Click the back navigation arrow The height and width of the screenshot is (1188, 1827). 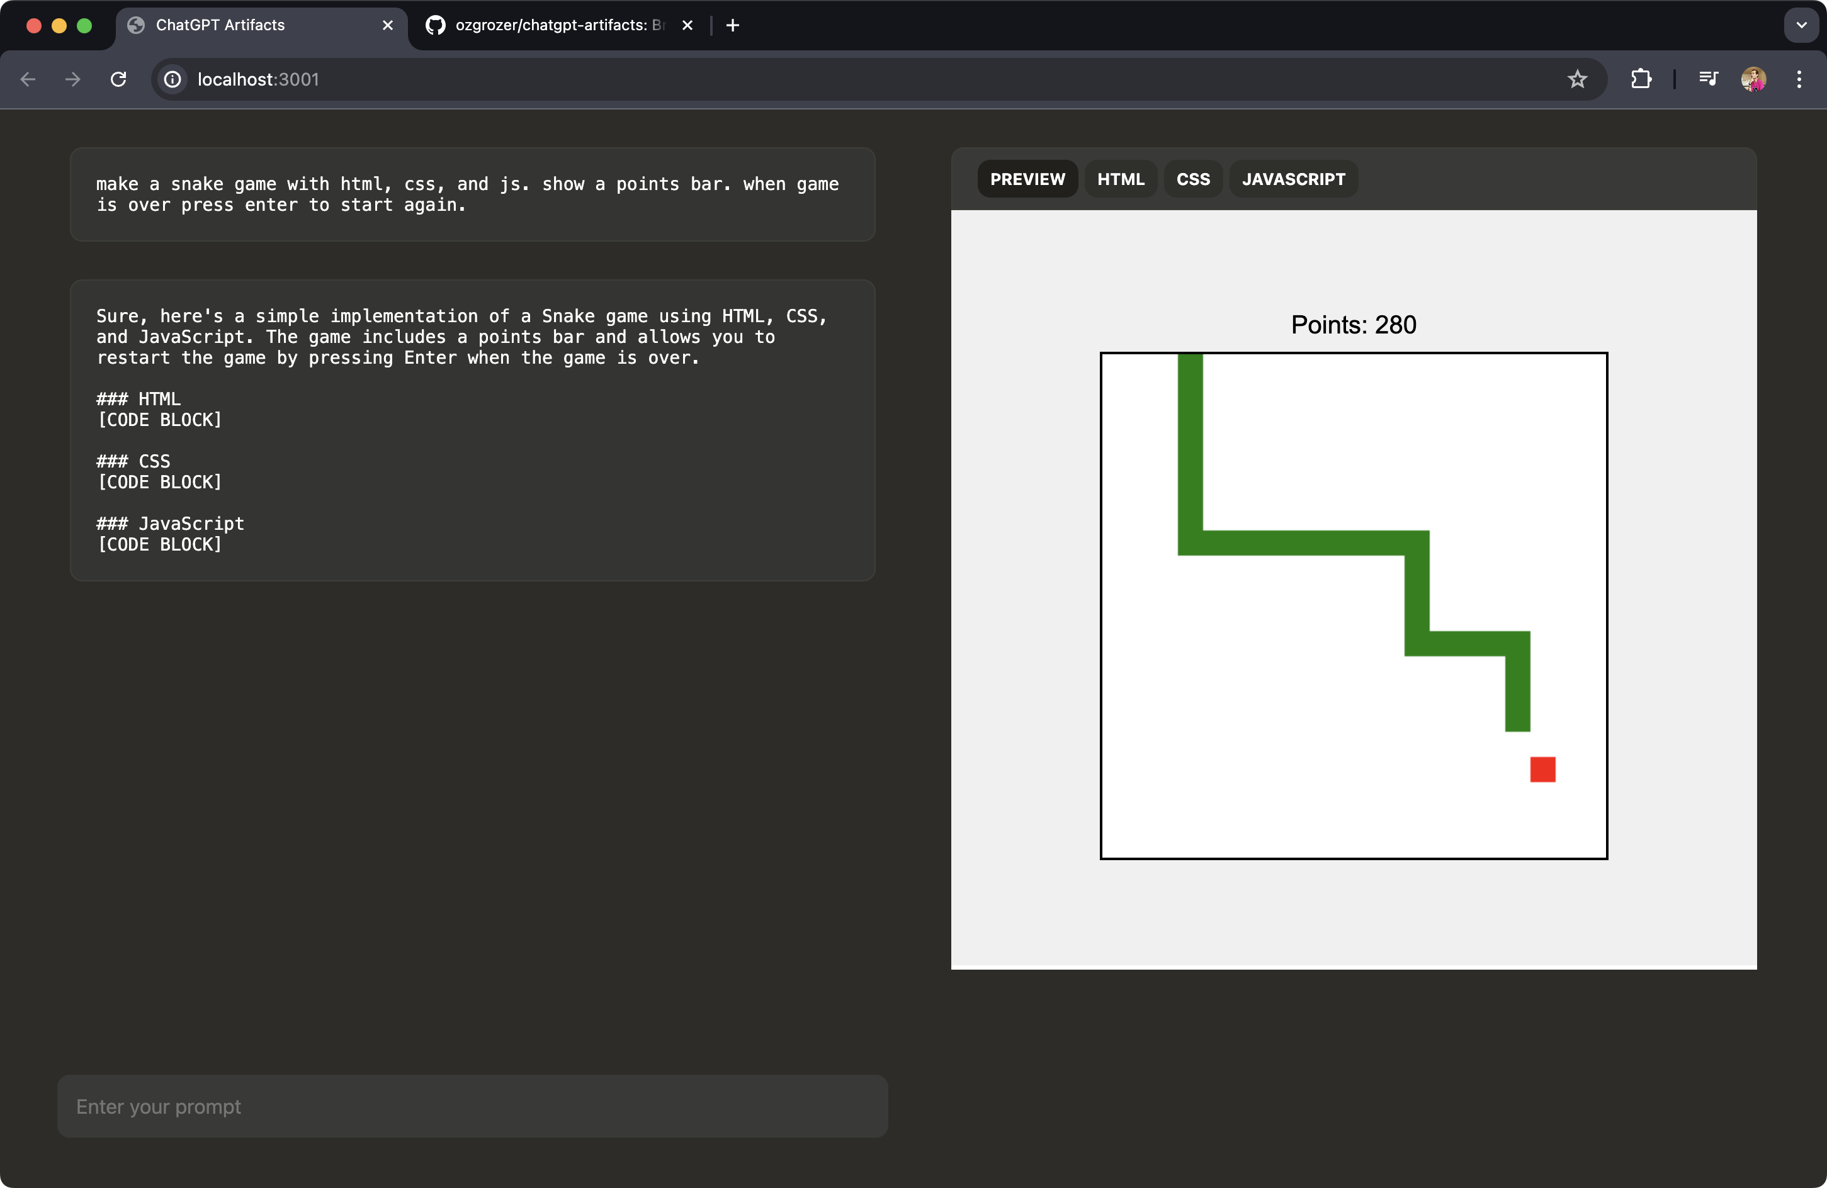point(28,79)
